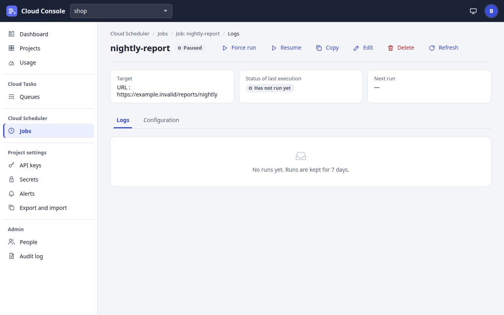Refresh the job details

(x=443, y=48)
